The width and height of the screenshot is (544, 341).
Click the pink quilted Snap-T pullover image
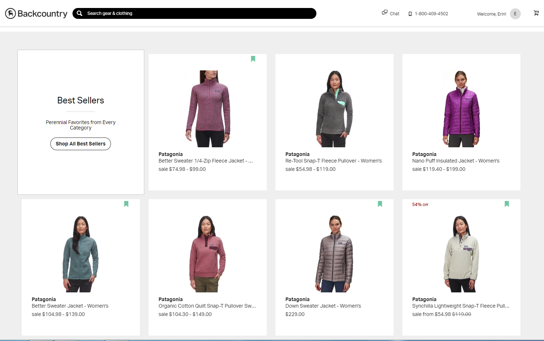pos(208,254)
